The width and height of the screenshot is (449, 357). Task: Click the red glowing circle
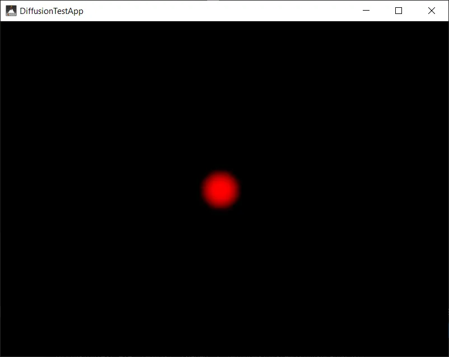(220, 190)
